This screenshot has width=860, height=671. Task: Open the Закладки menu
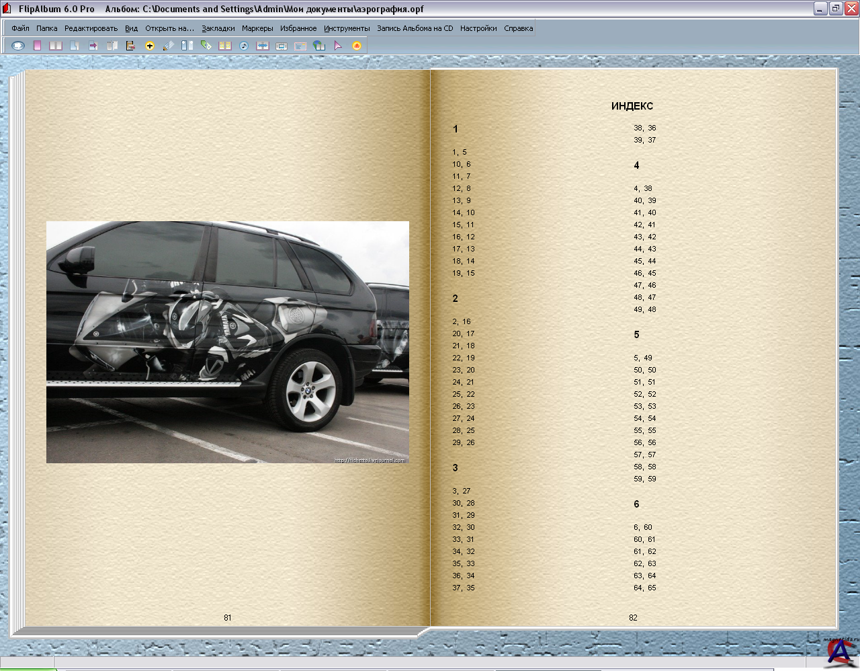click(218, 28)
